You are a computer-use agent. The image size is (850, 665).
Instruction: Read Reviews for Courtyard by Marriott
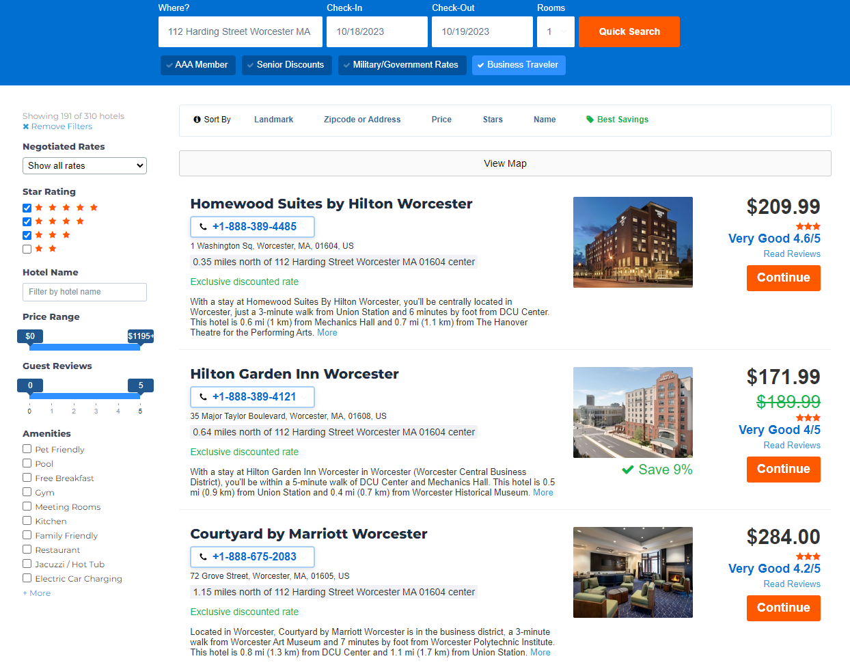(x=792, y=584)
